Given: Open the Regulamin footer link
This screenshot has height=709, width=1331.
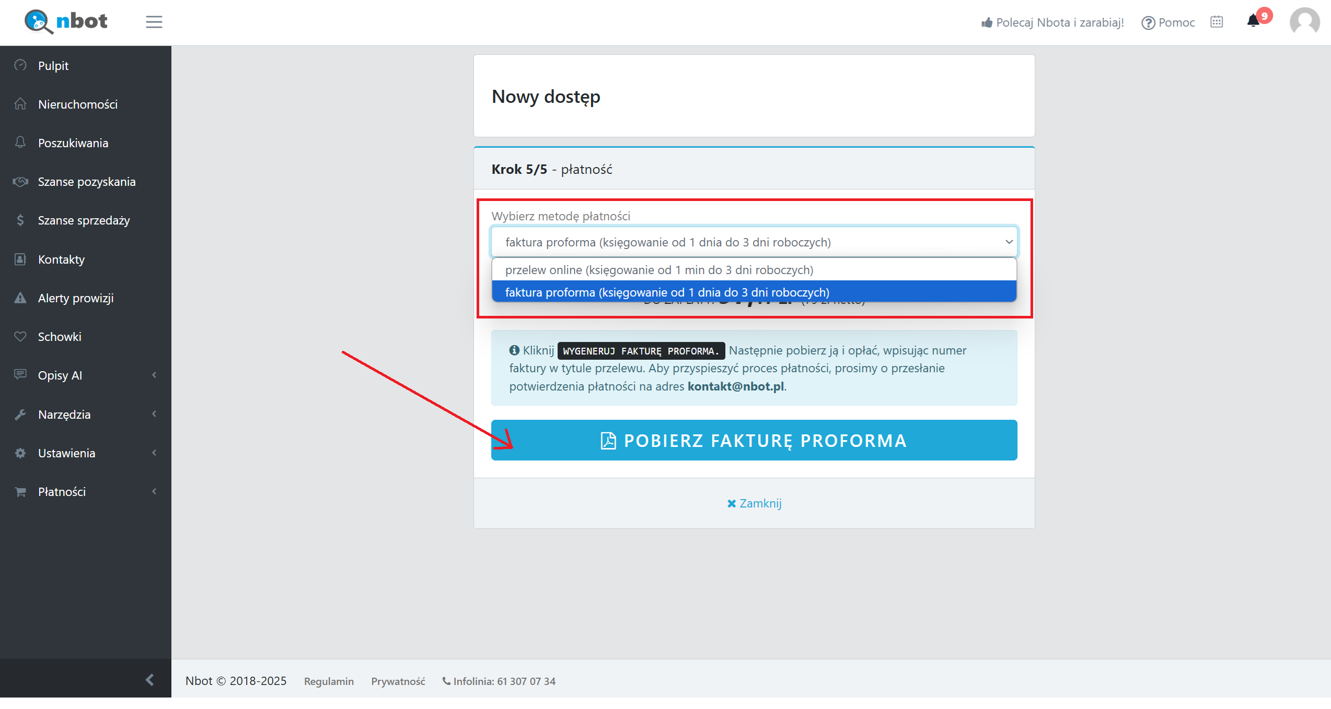Looking at the screenshot, I should (x=329, y=681).
